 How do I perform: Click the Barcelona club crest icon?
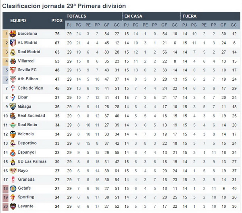pos(13,34)
